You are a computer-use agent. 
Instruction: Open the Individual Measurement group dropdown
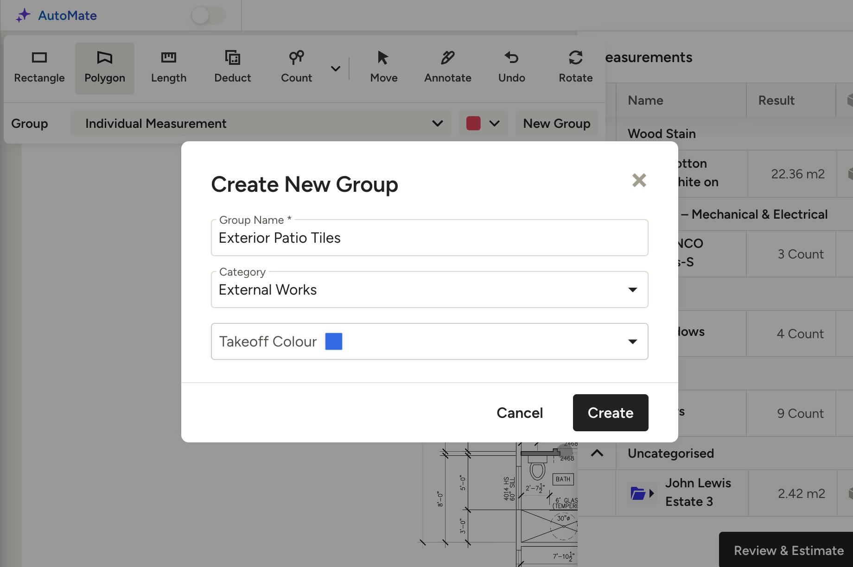(x=261, y=123)
